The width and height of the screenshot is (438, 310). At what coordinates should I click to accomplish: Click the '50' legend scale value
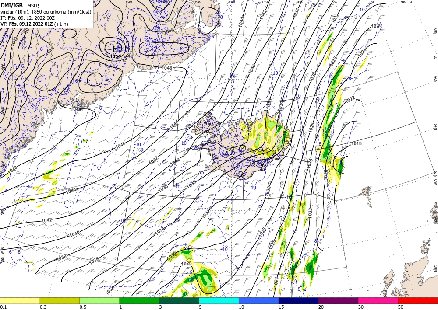401,307
